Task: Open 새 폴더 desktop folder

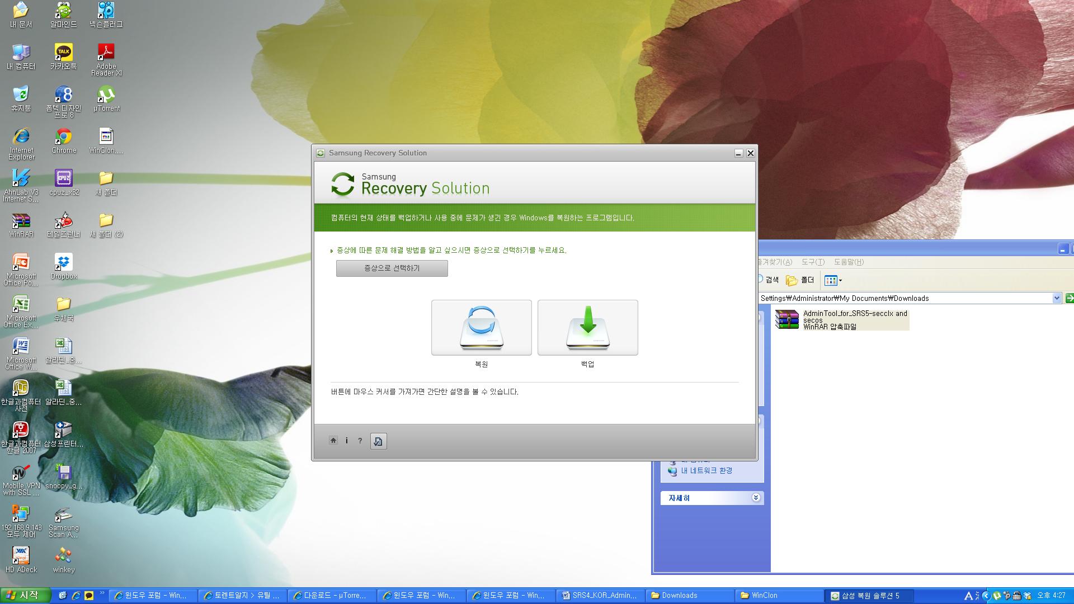Action: pos(106,183)
